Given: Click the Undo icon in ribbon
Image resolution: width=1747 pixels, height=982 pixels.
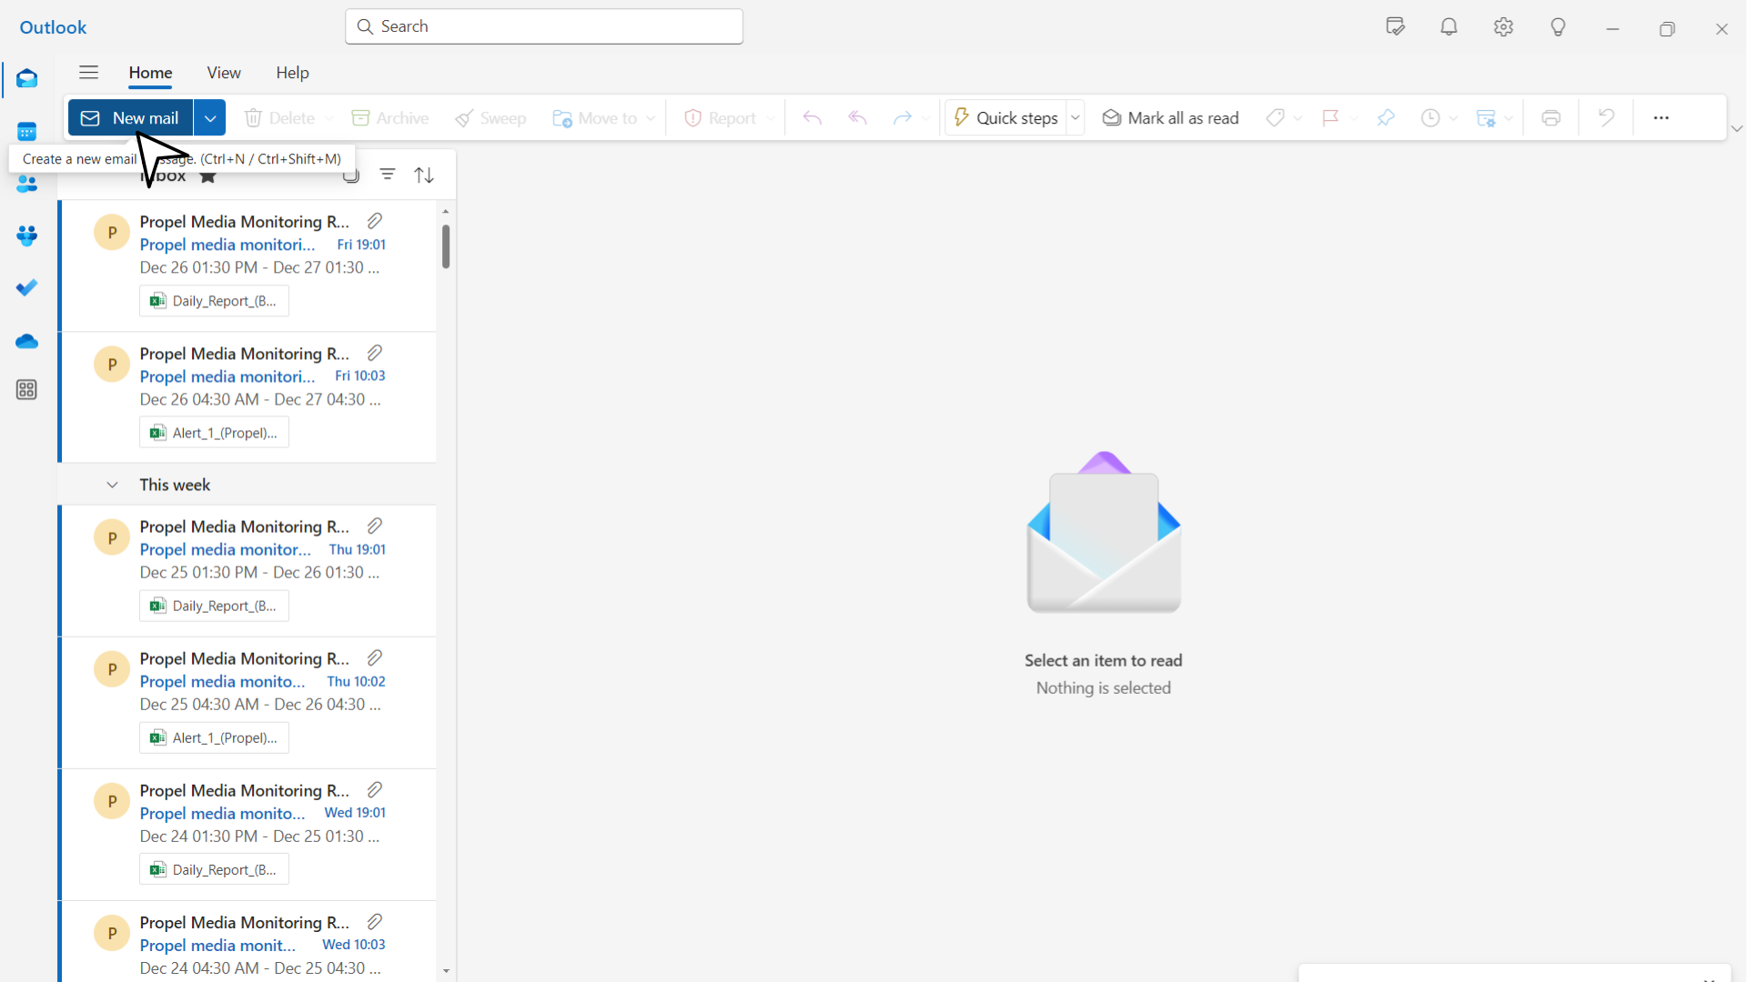Looking at the screenshot, I should tap(1606, 118).
